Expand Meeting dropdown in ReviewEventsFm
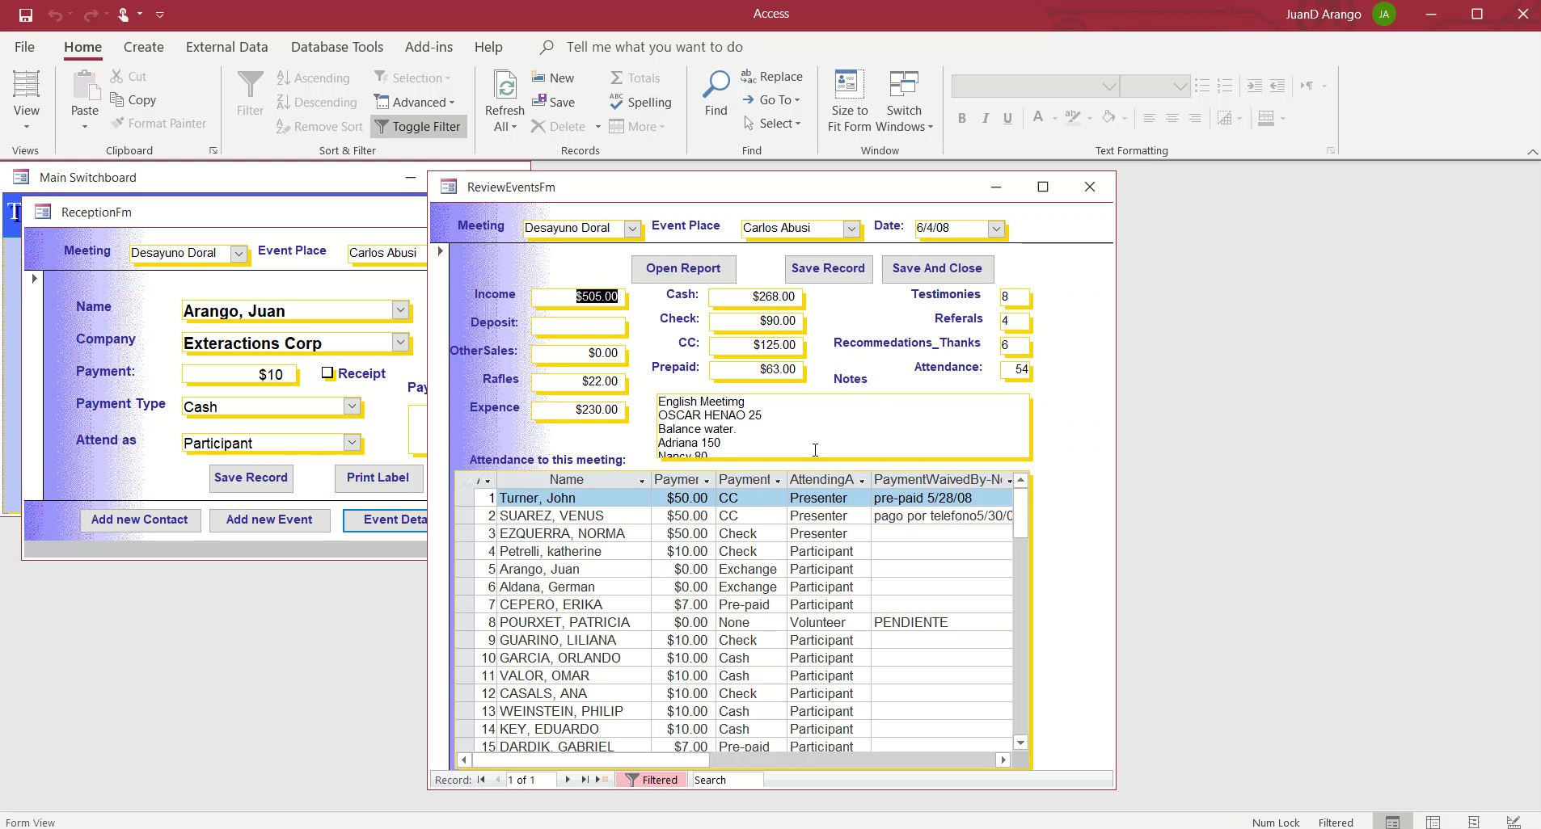 coord(632,229)
